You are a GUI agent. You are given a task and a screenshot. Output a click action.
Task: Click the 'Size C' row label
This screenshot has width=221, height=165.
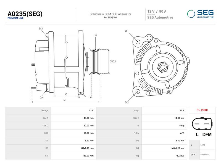(x=45, y=126)
